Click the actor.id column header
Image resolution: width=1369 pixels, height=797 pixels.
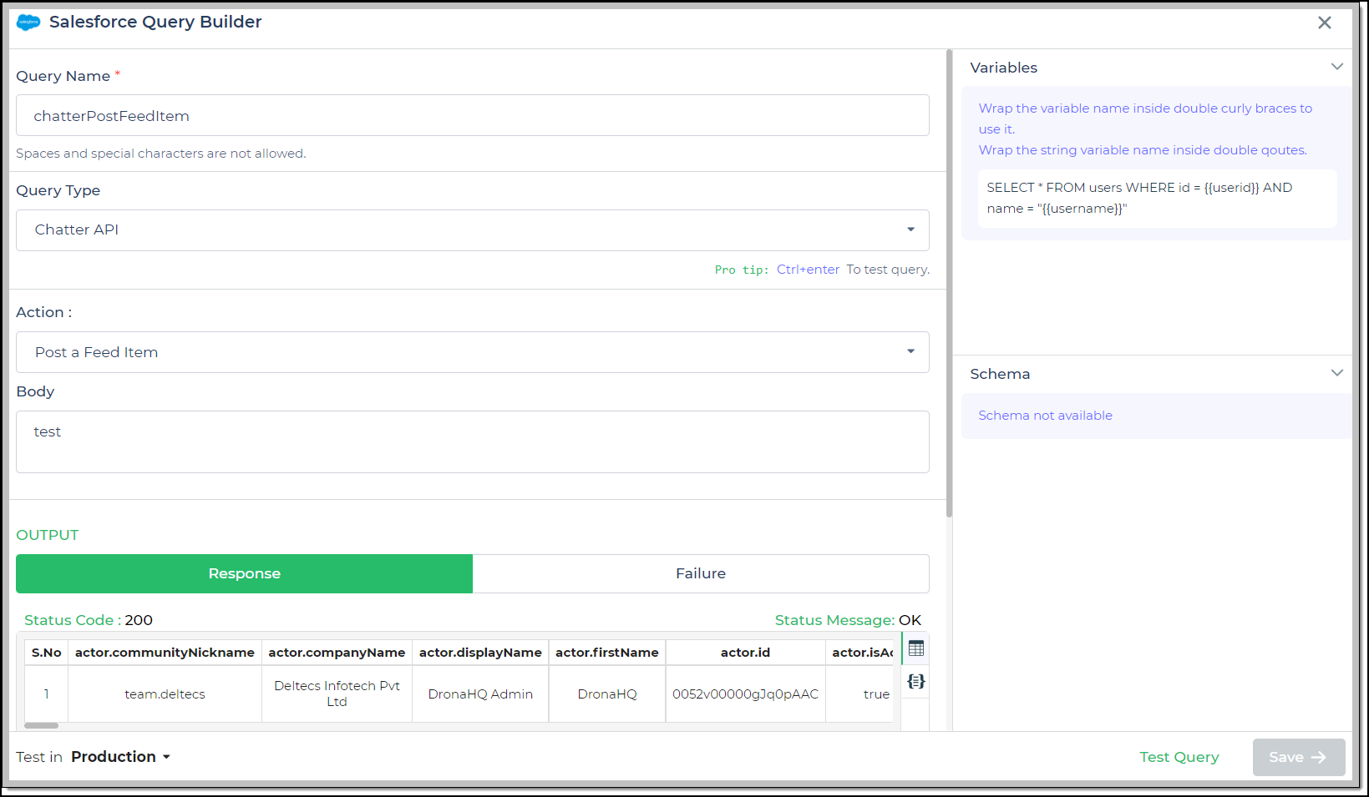pyautogui.click(x=745, y=653)
